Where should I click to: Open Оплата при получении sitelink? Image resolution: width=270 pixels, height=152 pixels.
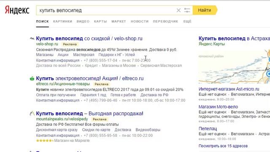tap(56, 95)
